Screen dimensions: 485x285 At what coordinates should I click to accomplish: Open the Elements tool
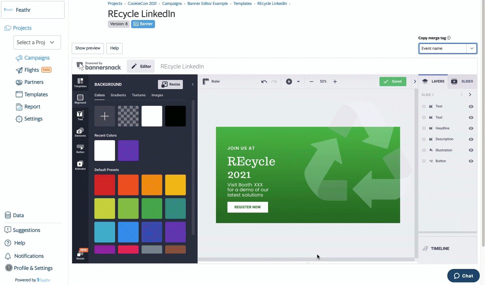tap(80, 132)
